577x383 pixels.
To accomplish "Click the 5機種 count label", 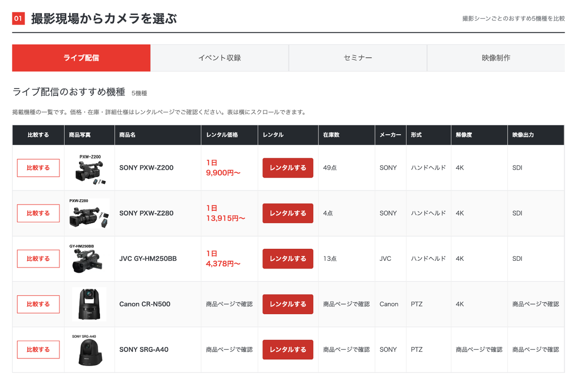I will [x=139, y=93].
